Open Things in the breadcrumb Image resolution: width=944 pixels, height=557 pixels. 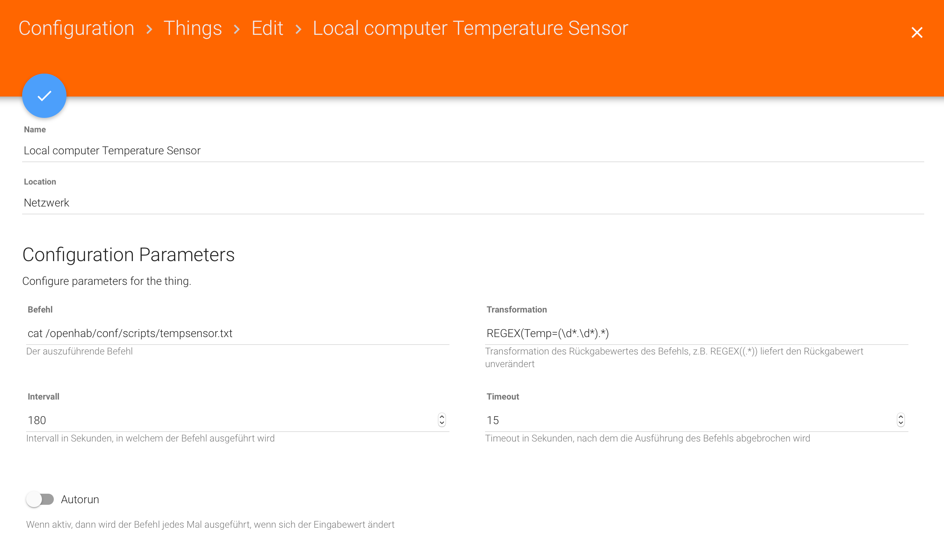[x=193, y=28]
